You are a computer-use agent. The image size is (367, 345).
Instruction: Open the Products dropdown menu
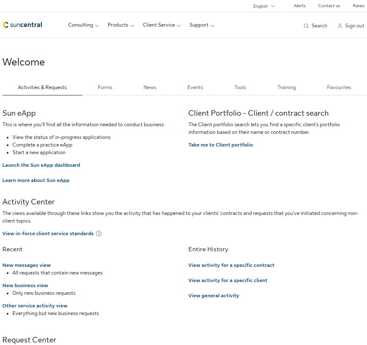[121, 25]
